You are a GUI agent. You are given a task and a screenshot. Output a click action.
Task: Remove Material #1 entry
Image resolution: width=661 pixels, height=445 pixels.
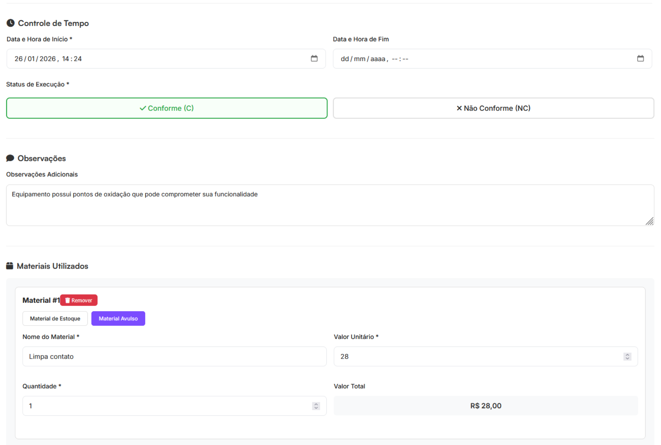[x=79, y=300]
